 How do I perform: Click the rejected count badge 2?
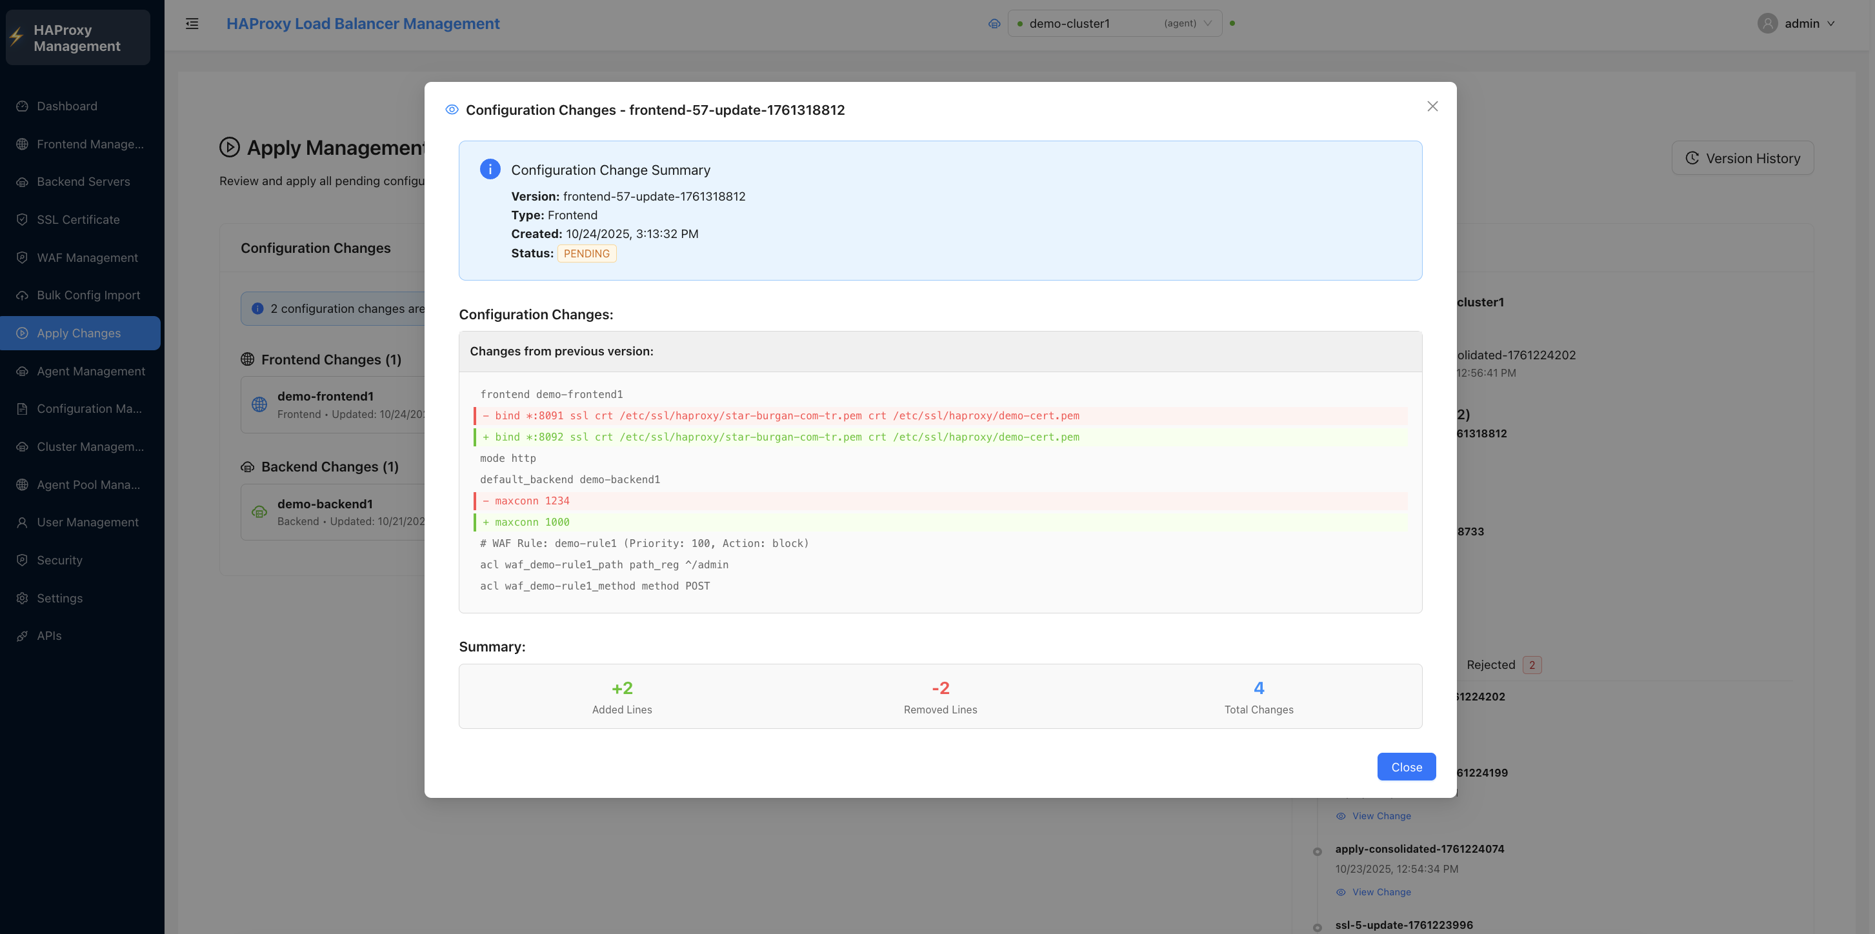click(1532, 665)
